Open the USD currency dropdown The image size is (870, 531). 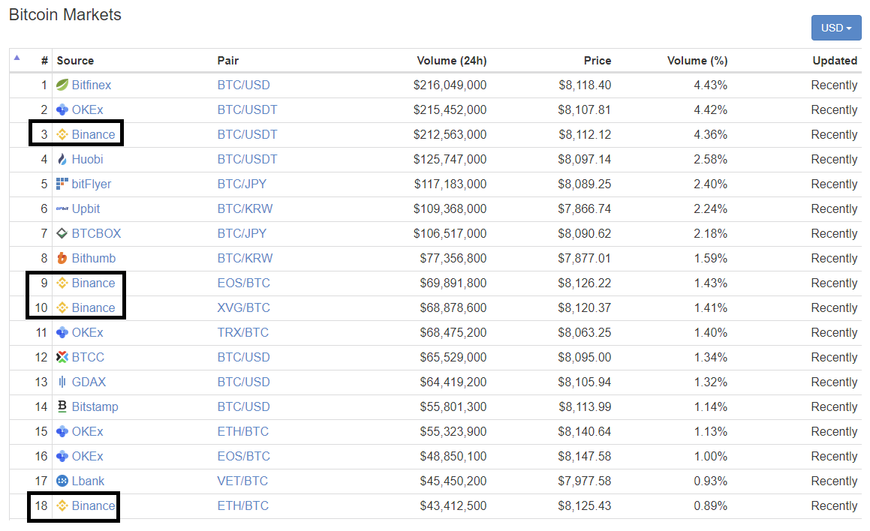835,28
